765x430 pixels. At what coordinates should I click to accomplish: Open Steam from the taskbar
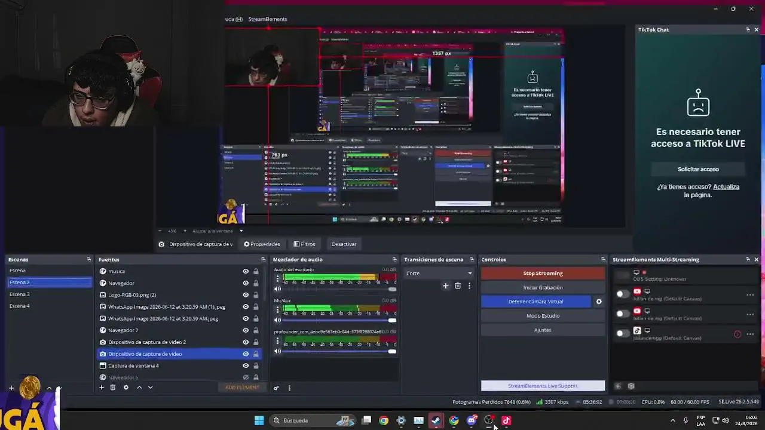(436, 420)
